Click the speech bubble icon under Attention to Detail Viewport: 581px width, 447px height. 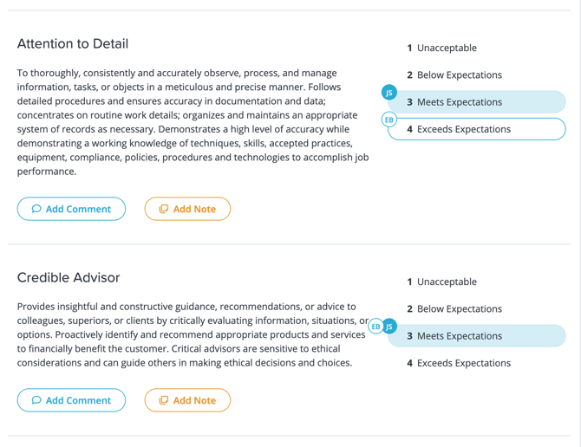point(36,209)
